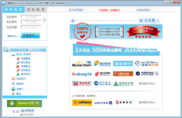
Task: Click the Android free download button
Action: pos(24,103)
